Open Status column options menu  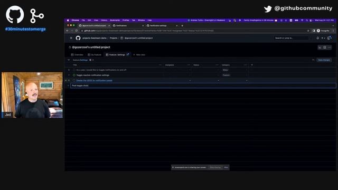pyautogui.click(x=217, y=65)
